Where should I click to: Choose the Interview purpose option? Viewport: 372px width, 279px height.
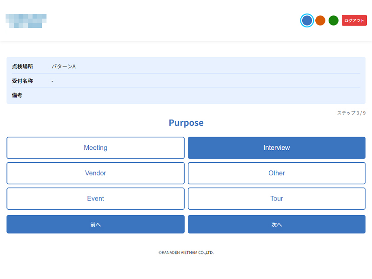(276, 148)
